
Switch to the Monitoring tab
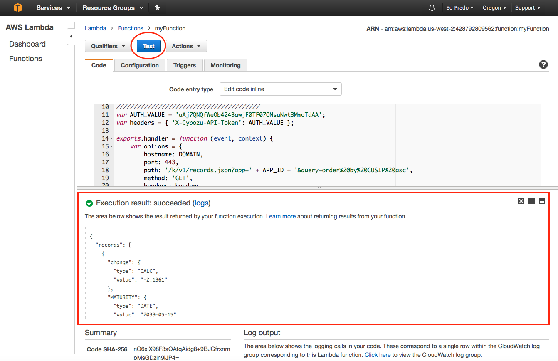point(225,65)
